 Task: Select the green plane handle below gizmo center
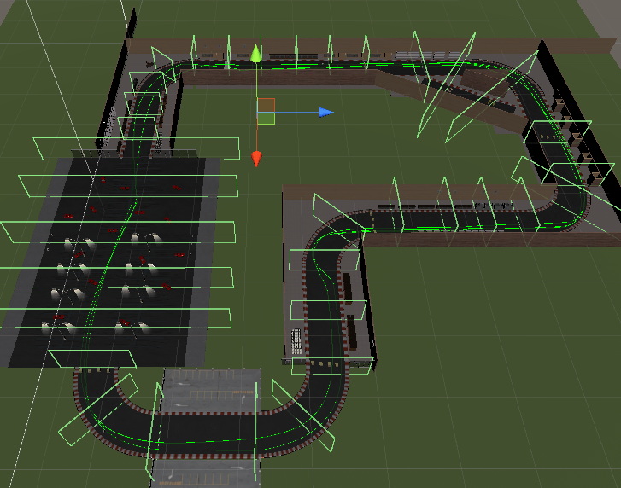pyautogui.click(x=267, y=119)
